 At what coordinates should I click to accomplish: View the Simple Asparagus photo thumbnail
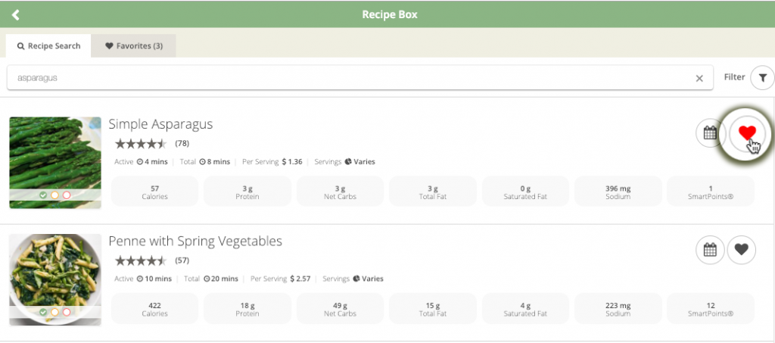(x=55, y=163)
